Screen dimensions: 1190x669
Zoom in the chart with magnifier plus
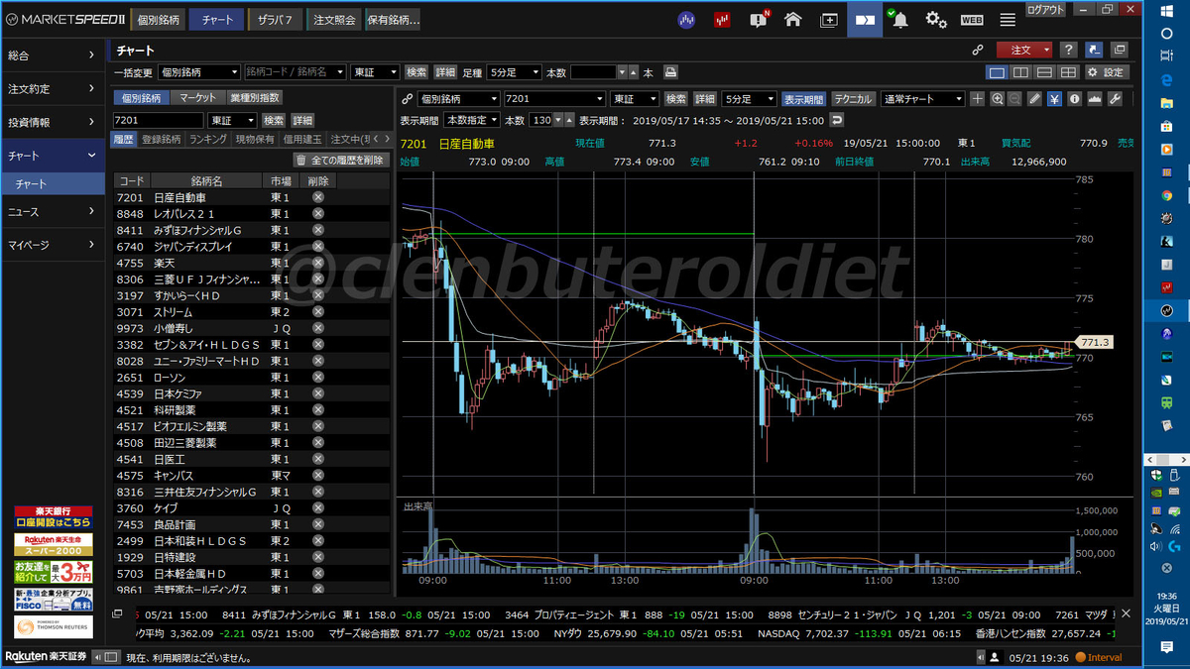pos(997,99)
